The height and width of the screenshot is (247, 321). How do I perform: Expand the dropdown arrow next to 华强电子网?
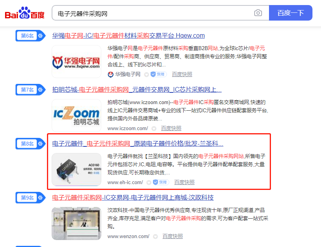tap(146, 75)
